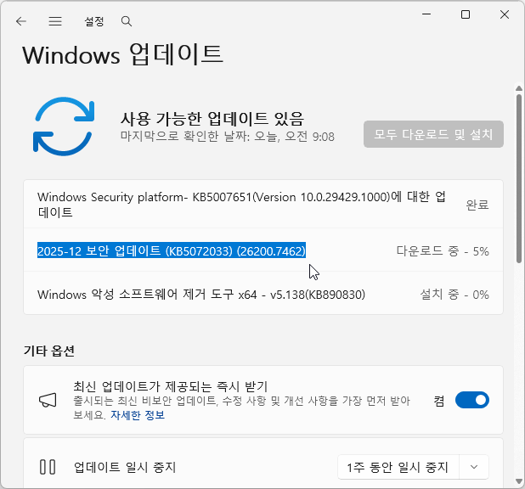525x489 pixels.
Task: Click the 기타 옵션 section heading
Action: [x=49, y=351]
